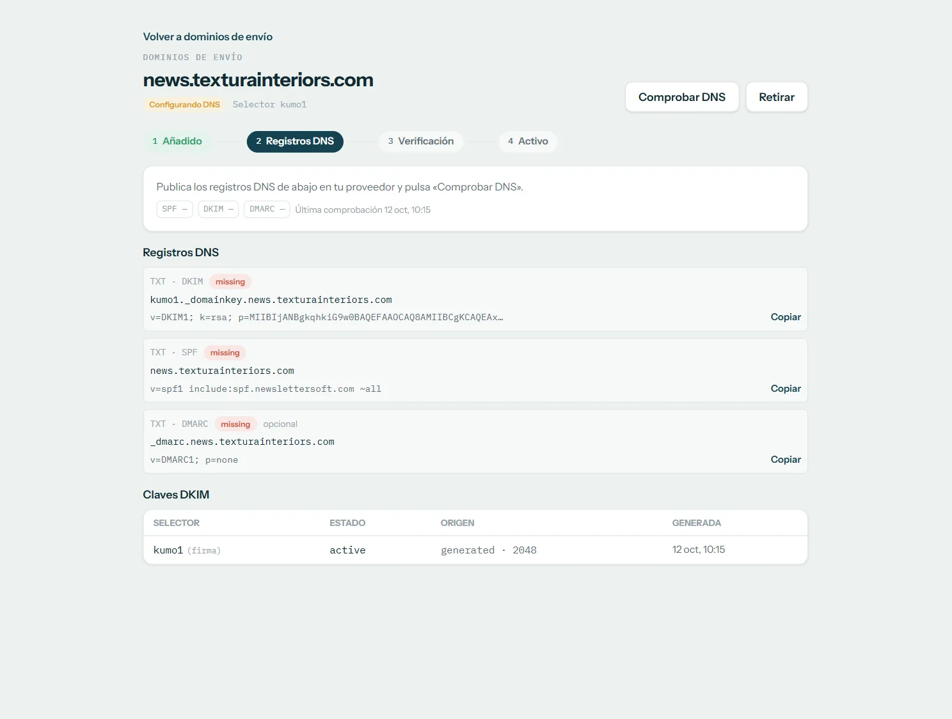Click the 'active' status cell
The width and height of the screenshot is (952, 719).
click(347, 550)
